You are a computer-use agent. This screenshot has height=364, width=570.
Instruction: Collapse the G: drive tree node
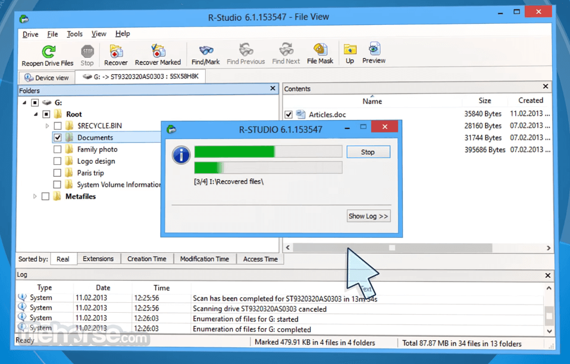tap(24, 103)
